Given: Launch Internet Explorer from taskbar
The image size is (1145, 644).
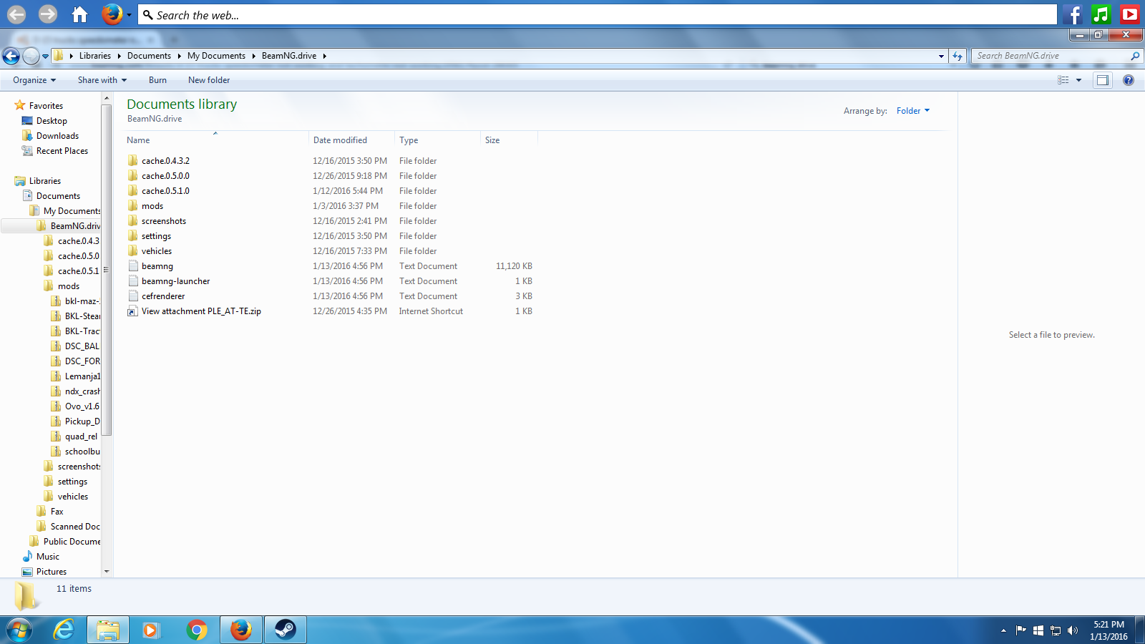Looking at the screenshot, I should click(x=64, y=630).
